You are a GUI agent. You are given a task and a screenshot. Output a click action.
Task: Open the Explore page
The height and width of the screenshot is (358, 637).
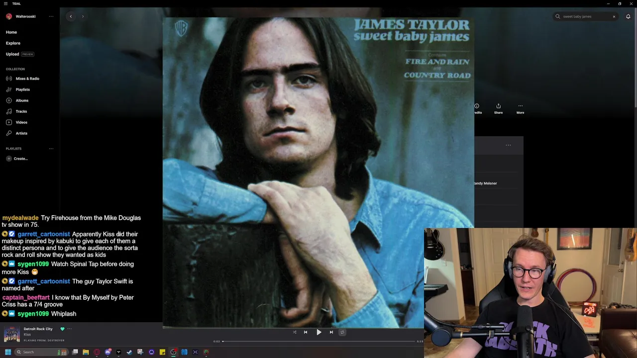[13, 43]
